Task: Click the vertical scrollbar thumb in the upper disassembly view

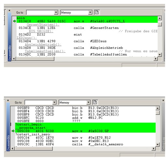Action: 159,24
